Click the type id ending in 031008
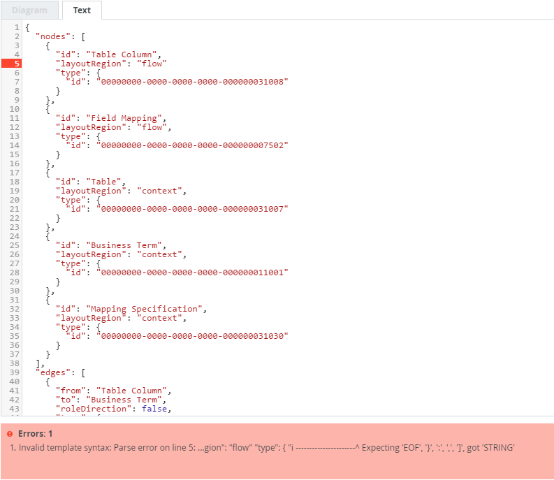This screenshot has height=480, width=554. point(192,81)
